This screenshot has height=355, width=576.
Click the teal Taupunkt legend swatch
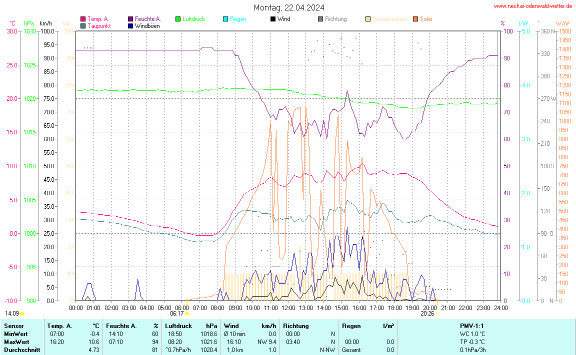pos(83,25)
